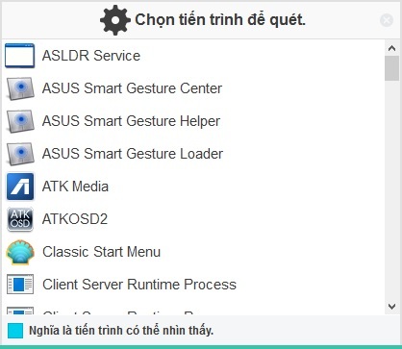Pick ASUS Smart Gesture Loader entry
Screen dimensions: 402x349
point(193,154)
